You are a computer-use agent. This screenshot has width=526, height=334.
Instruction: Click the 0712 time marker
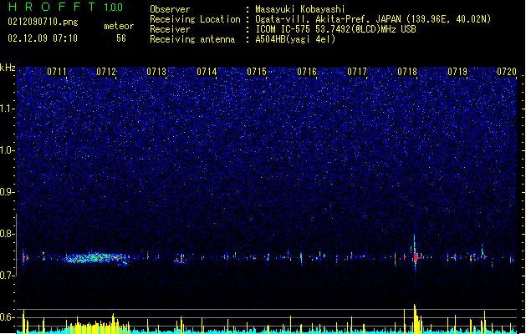(x=106, y=72)
